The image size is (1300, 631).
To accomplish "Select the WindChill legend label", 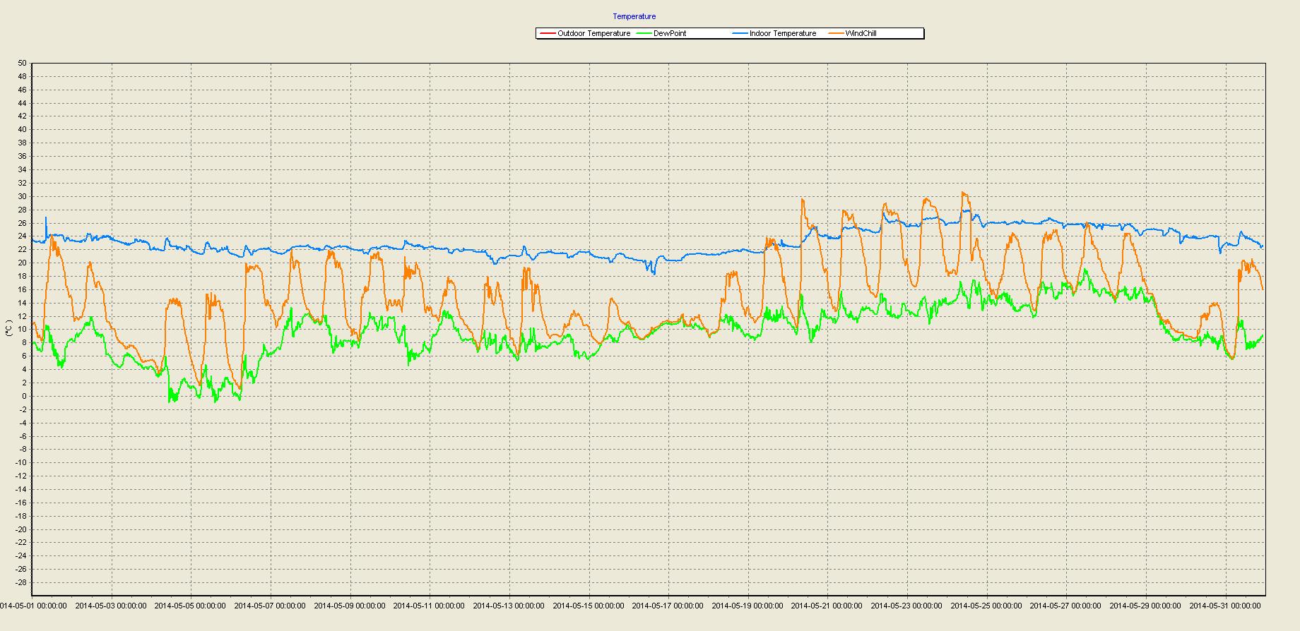I will [861, 33].
